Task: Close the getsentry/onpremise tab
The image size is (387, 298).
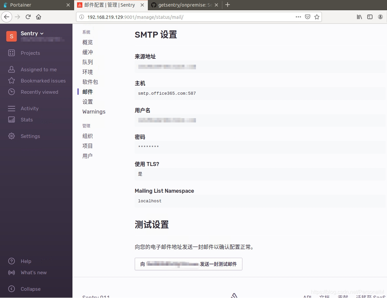Action: tap(216, 5)
